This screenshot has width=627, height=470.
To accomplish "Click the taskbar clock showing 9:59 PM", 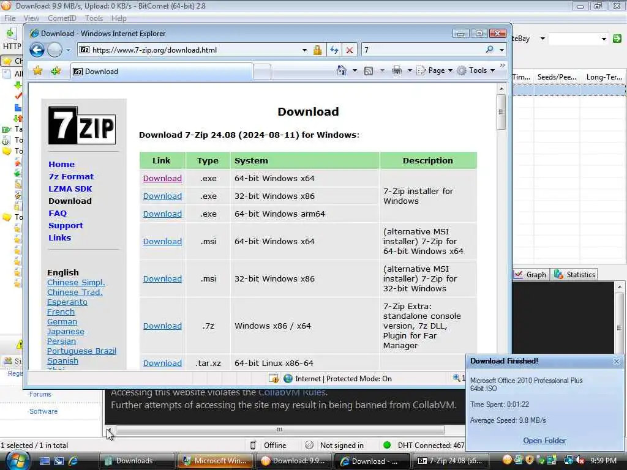I will coord(603,461).
